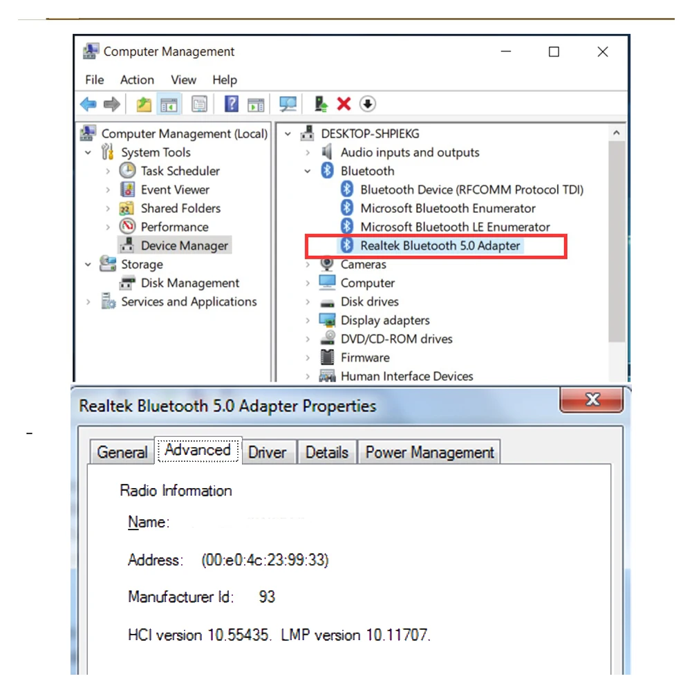Viewport: 692px width, 692px height.
Task: Expand the Event Viewer node
Action: [x=108, y=190]
